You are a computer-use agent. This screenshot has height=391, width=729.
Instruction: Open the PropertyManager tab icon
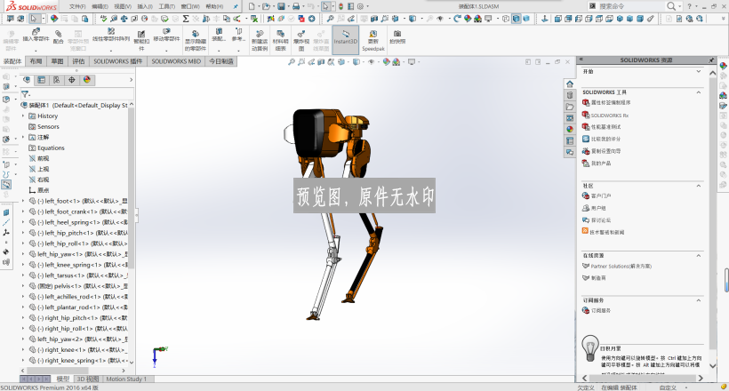(x=42, y=80)
